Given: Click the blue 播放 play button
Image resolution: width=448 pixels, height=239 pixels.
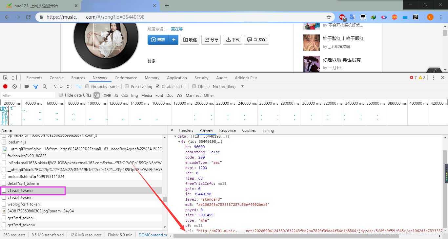Looking at the screenshot, I should coord(158,40).
